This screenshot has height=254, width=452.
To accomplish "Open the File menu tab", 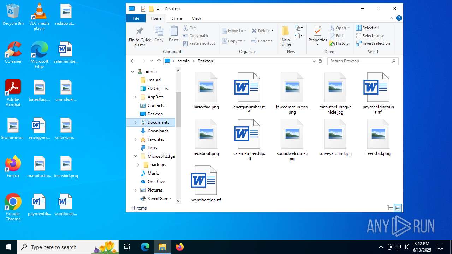I will point(136,18).
